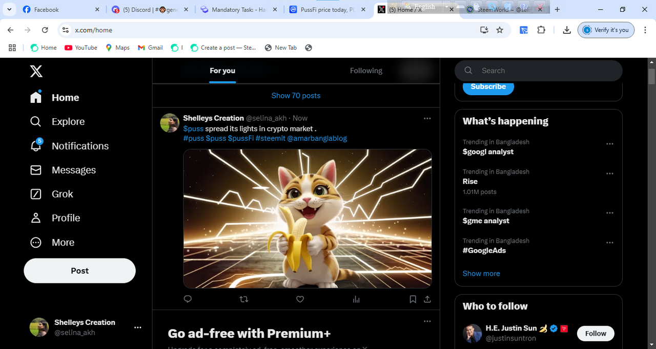Select the For you tab
This screenshot has width=656, height=349.
tap(222, 71)
